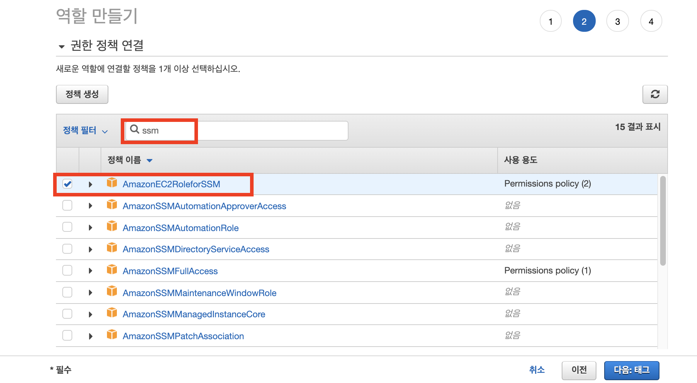The width and height of the screenshot is (697, 383).
Task: Click the policy cube icon for AmazonSSMPatchAssociation
Action: tap(112, 335)
